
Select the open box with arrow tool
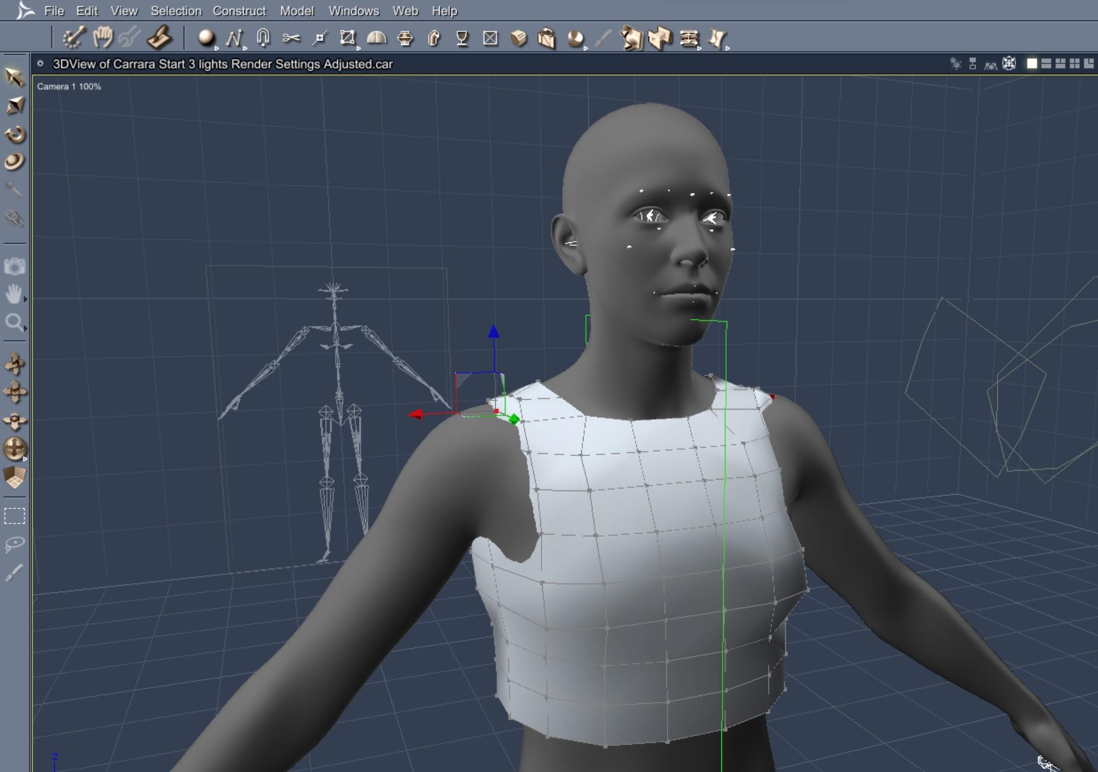point(546,38)
